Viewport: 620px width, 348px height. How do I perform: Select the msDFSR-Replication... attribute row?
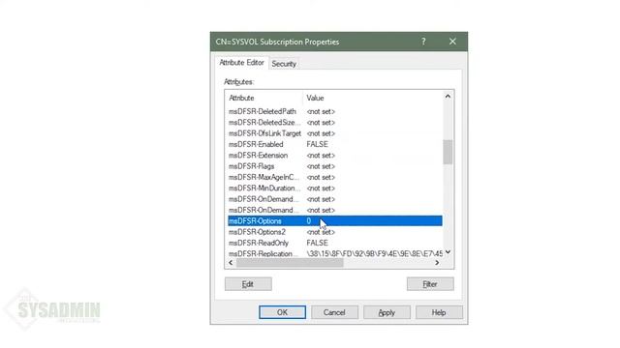click(335, 253)
